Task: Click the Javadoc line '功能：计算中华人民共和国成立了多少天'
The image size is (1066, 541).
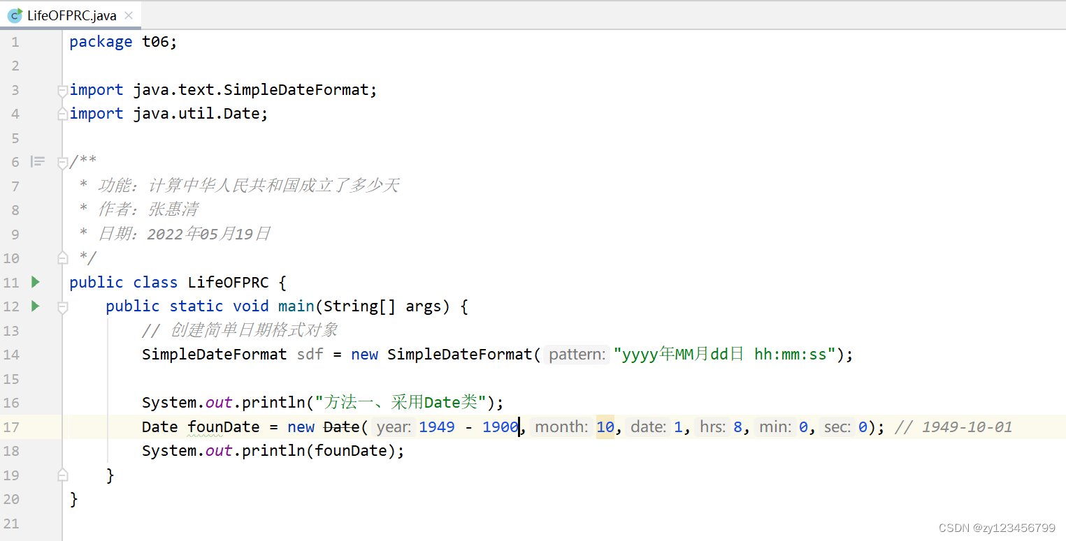Action: (248, 186)
